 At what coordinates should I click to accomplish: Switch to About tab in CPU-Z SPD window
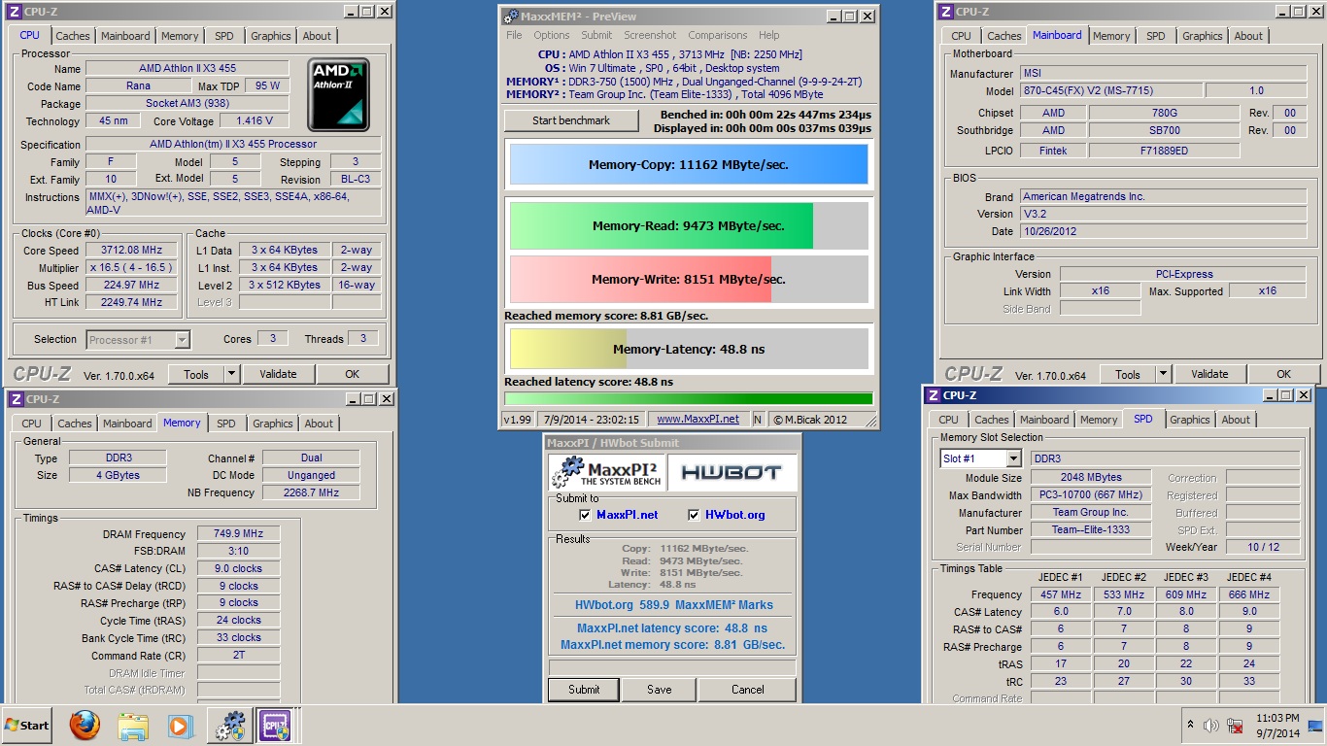(x=1236, y=420)
